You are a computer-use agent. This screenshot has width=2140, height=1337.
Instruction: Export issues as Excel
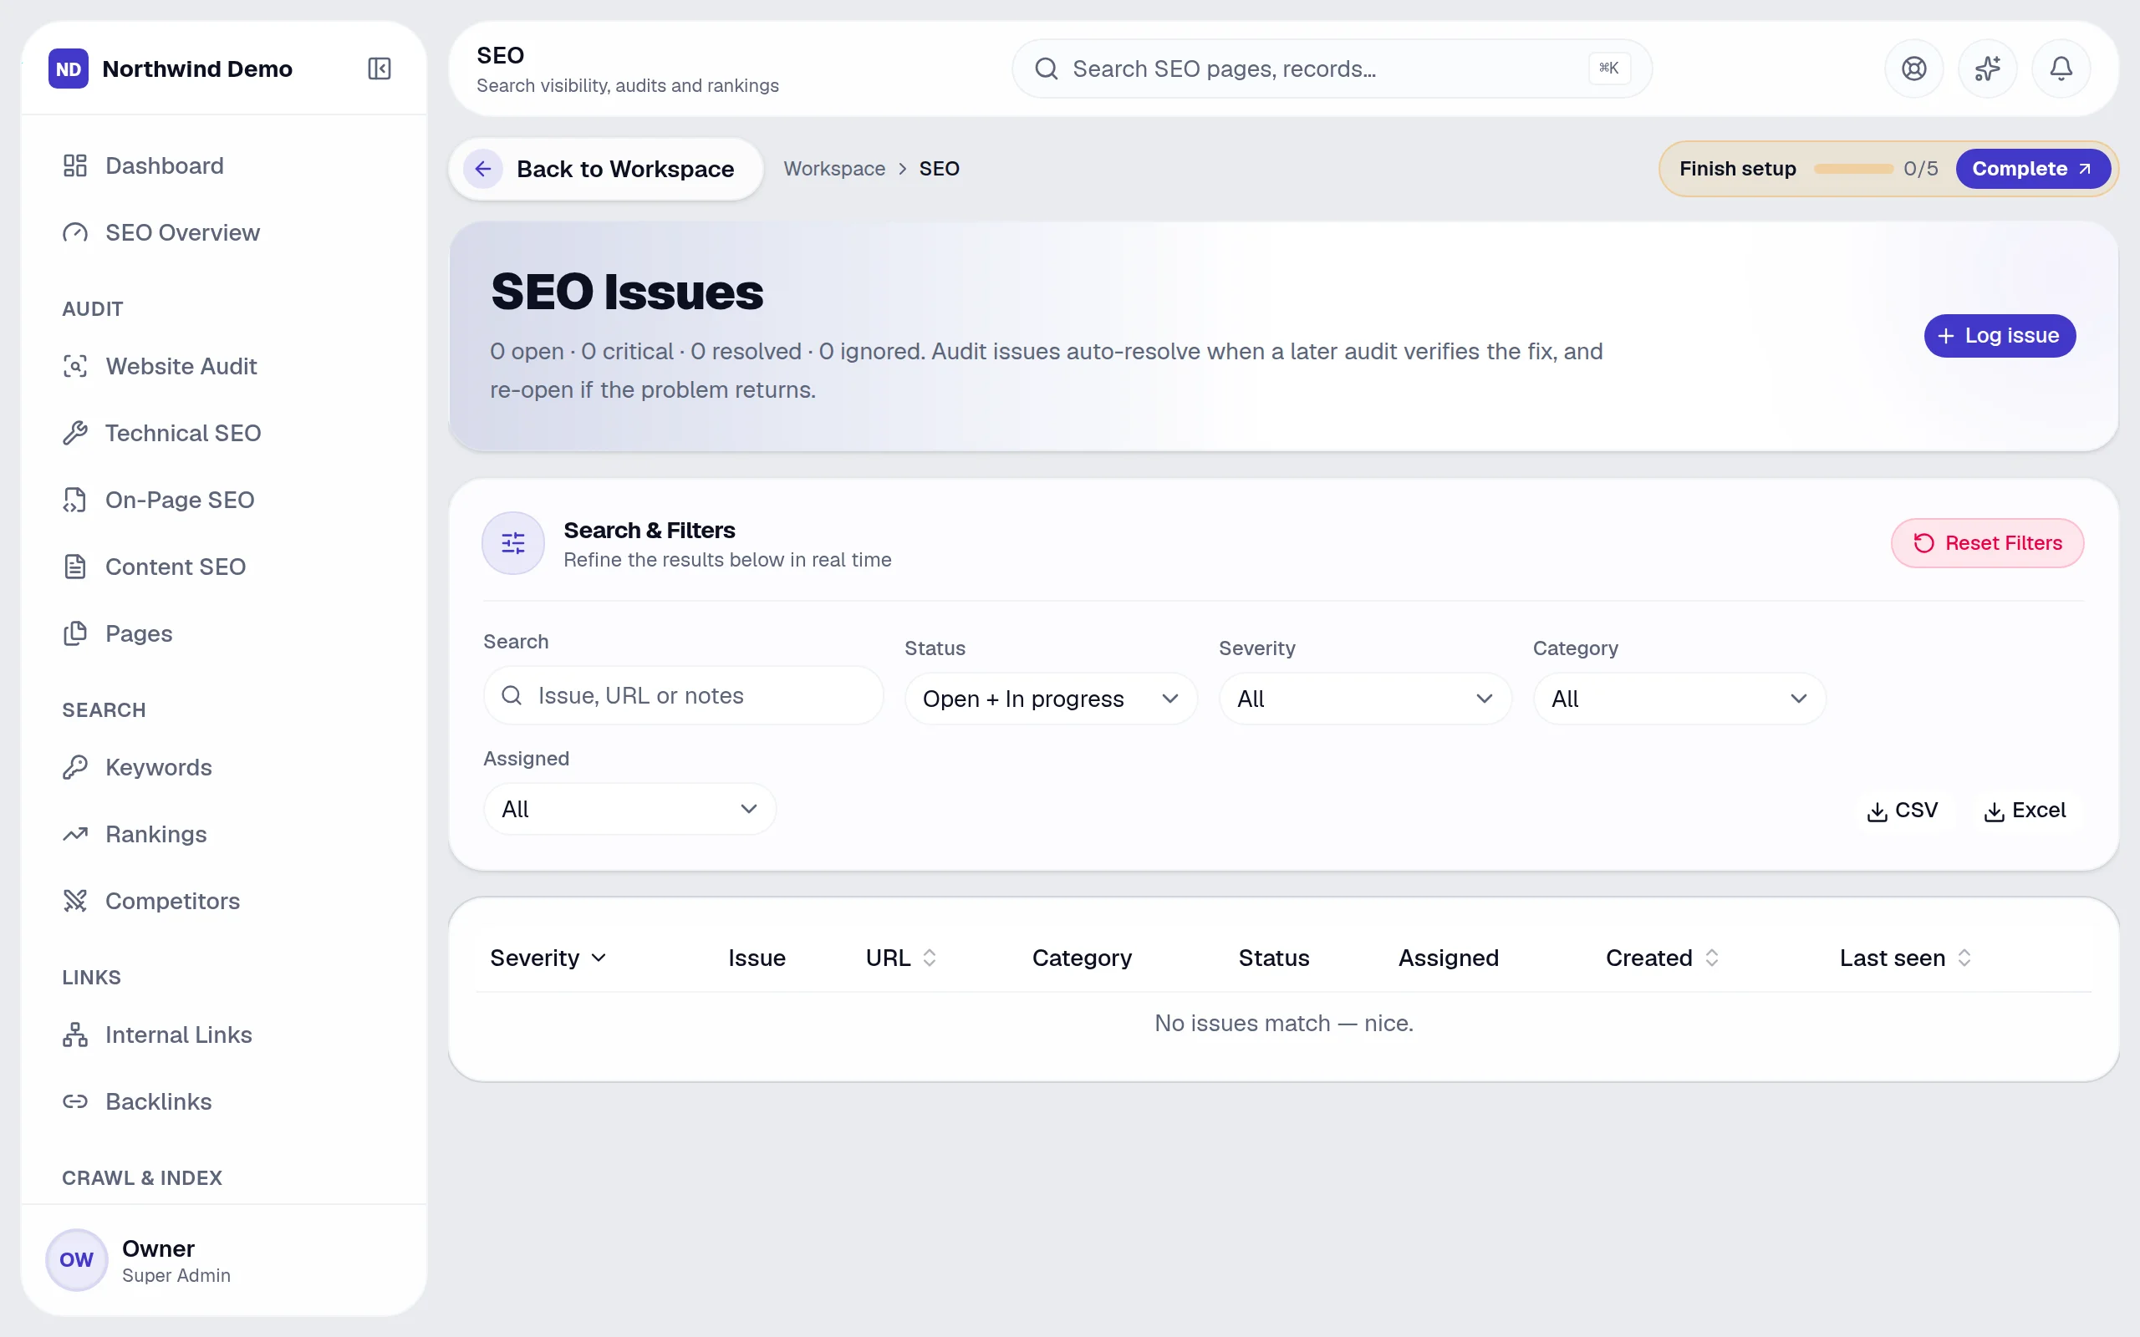point(2024,810)
